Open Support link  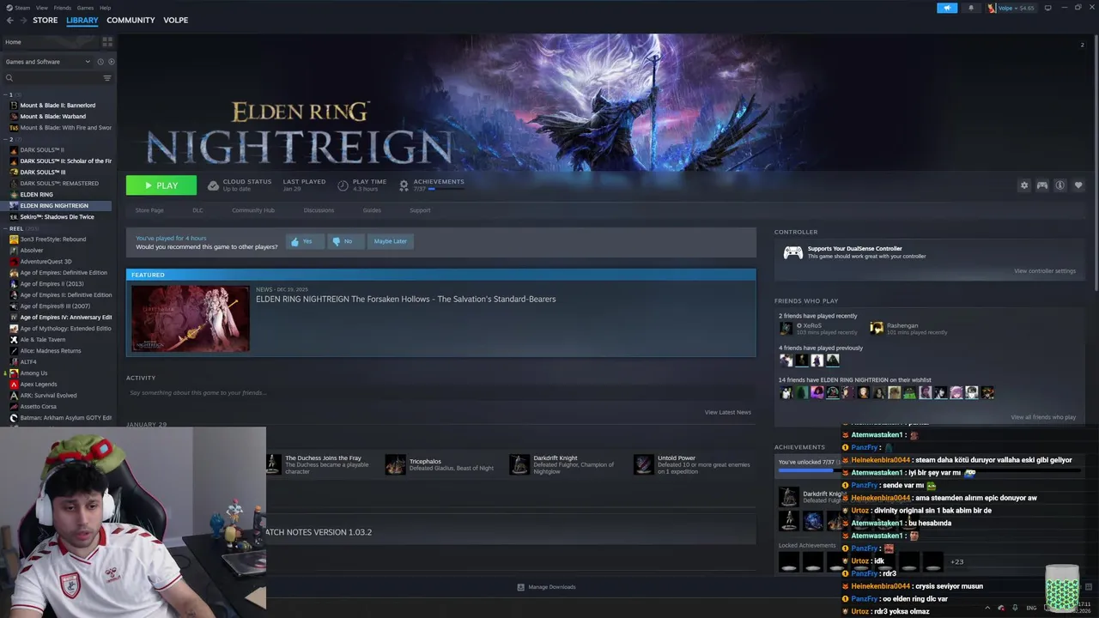[x=420, y=210]
